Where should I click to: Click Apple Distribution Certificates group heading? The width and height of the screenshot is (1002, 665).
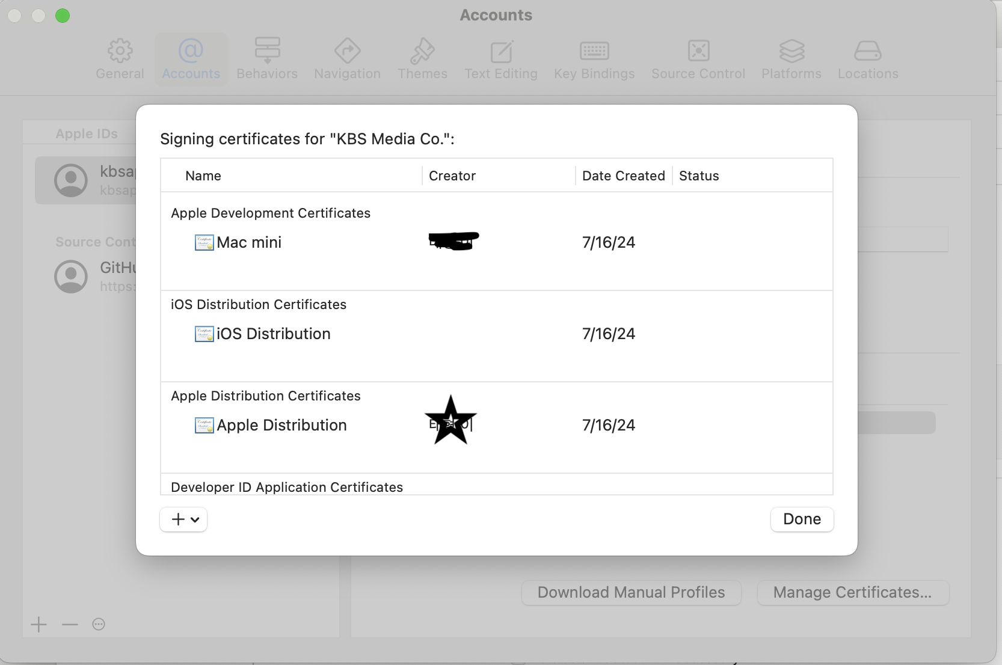(266, 396)
